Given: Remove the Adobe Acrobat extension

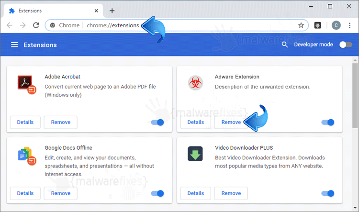Looking at the screenshot, I should tap(61, 122).
